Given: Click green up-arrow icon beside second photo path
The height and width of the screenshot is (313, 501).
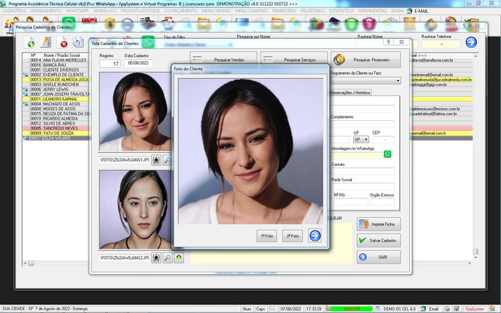Looking at the screenshot, I should 179,258.
